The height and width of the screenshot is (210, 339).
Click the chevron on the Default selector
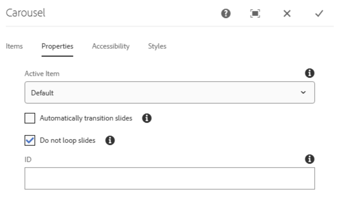[304, 92]
